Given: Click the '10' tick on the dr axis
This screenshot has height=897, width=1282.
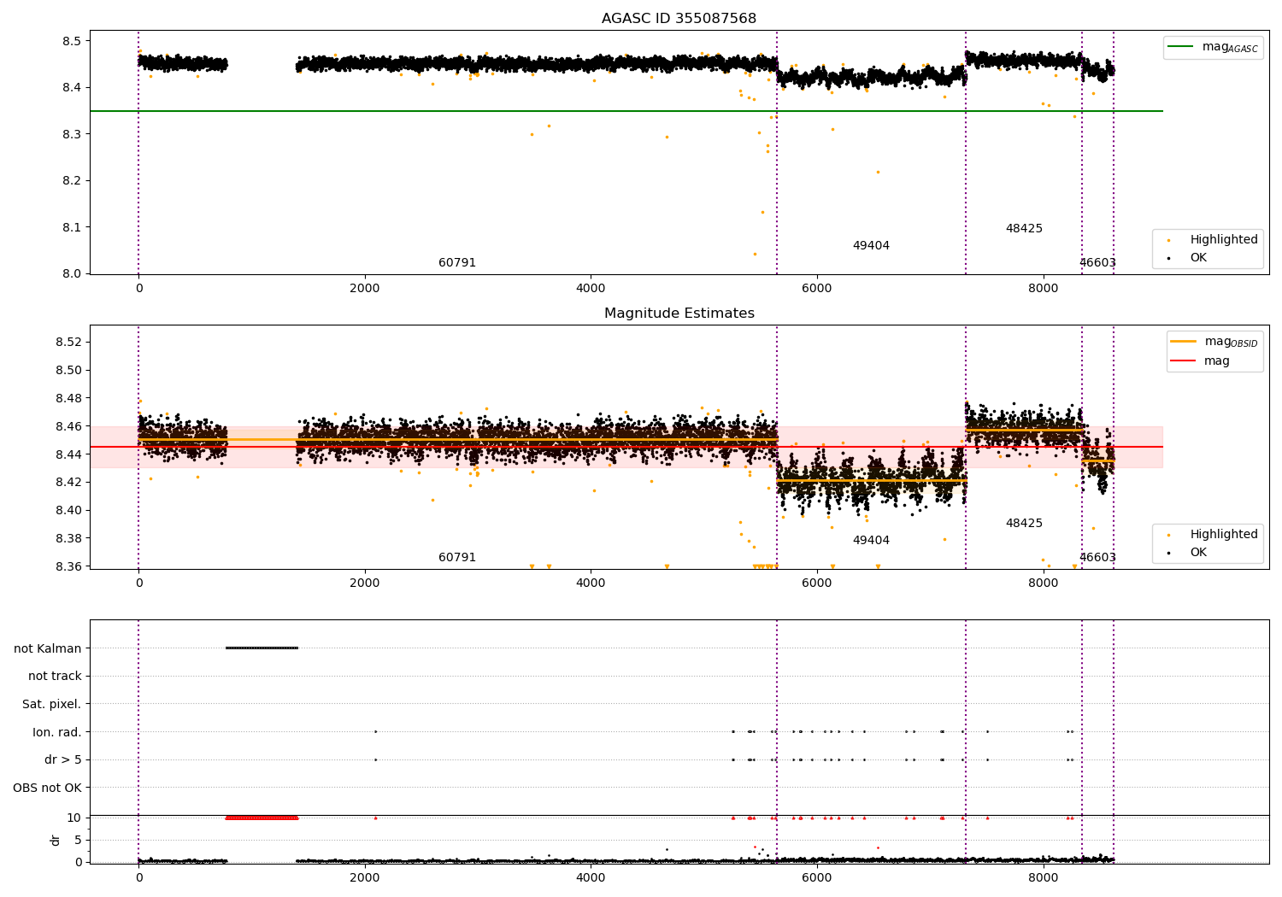Looking at the screenshot, I should 74,818.
